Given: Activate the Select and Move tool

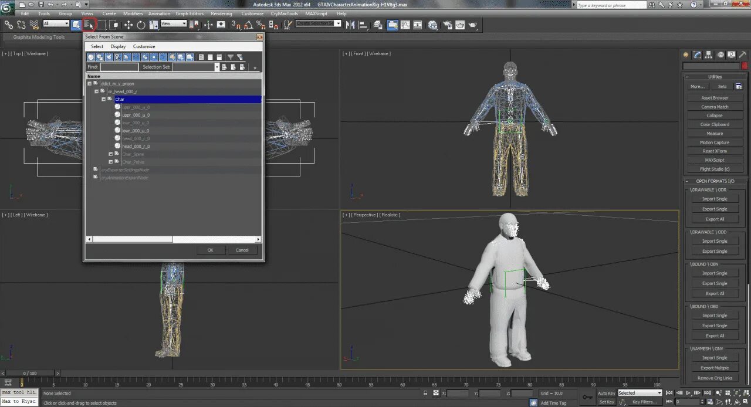Looking at the screenshot, I should 128,25.
